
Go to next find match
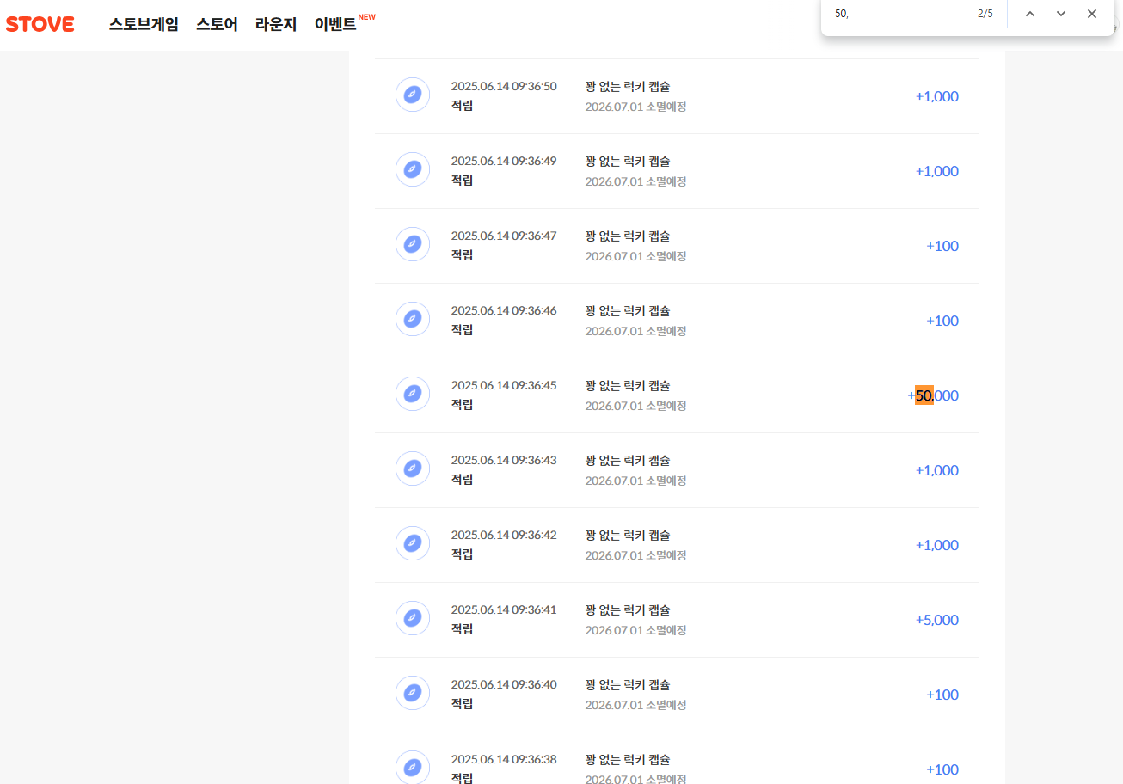click(1061, 14)
